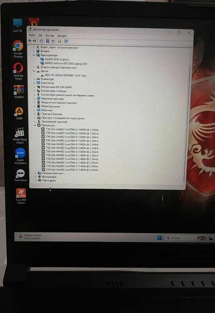Select Контролери універсальної послідовної шини category
Screen dimensions: 215x313
(x=67, y=95)
